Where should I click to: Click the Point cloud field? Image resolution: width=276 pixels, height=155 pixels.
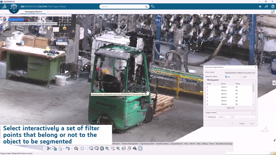pyautogui.click(x=240, y=73)
